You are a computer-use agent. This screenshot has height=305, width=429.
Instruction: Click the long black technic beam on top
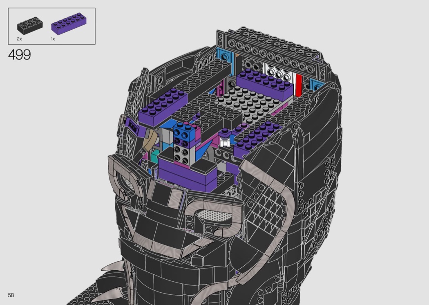pyautogui.click(x=270, y=47)
